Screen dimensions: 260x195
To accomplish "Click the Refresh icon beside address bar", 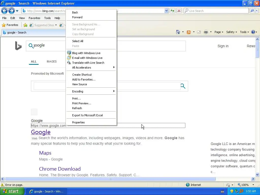I will coord(172,11).
